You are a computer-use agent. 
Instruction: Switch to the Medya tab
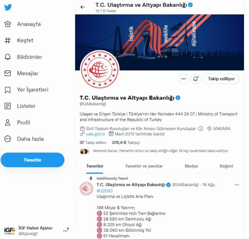coord(191,166)
